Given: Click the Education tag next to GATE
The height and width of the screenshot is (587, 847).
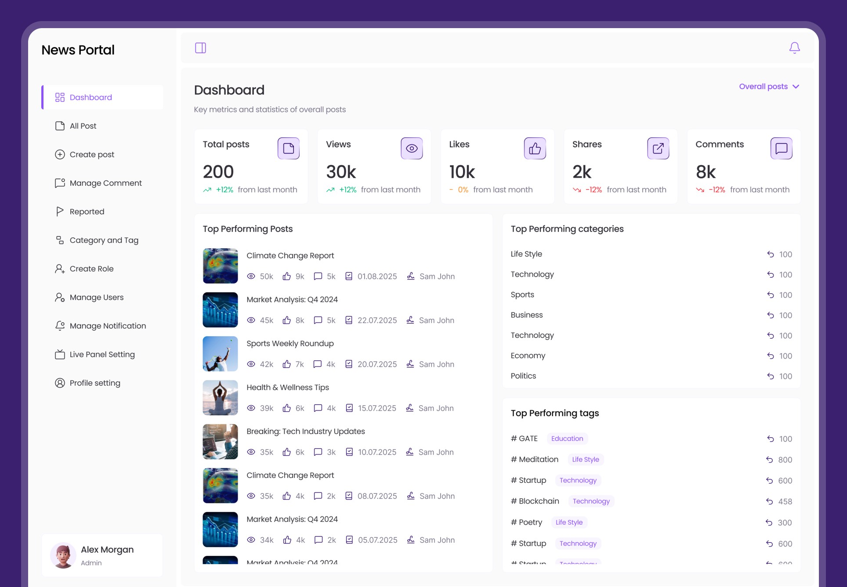Looking at the screenshot, I should tap(567, 438).
